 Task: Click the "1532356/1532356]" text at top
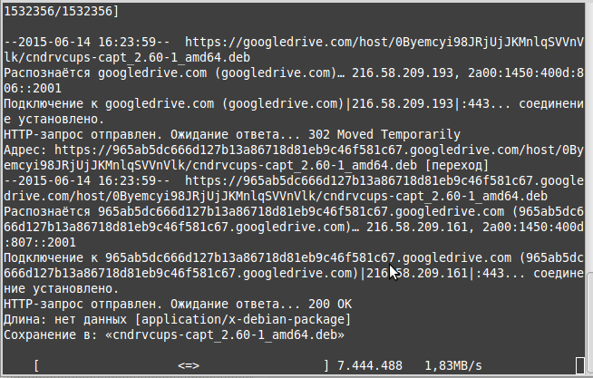tap(62, 12)
